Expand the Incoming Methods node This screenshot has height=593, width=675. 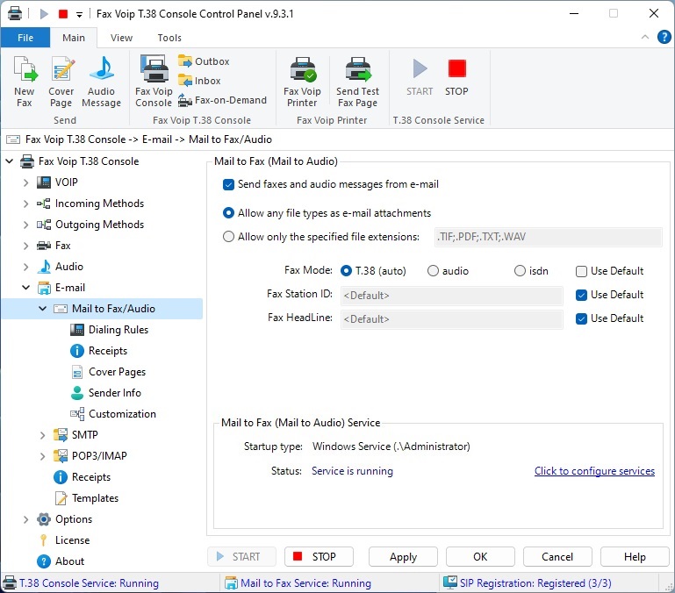click(x=25, y=204)
